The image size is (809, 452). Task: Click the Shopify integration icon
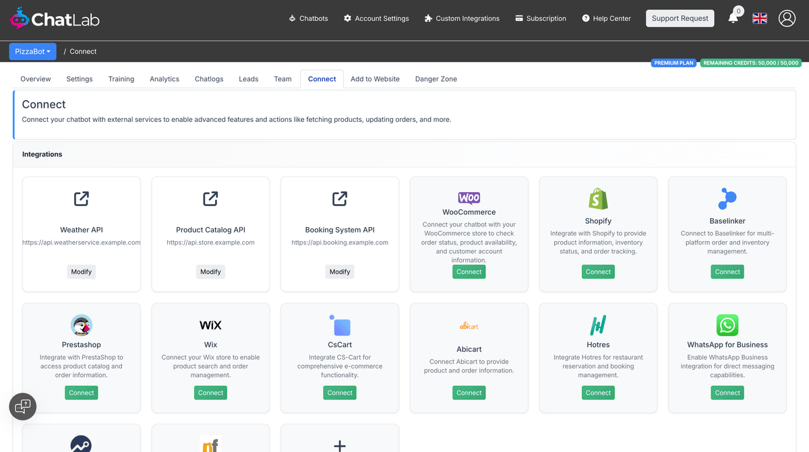point(598,198)
